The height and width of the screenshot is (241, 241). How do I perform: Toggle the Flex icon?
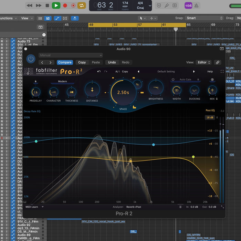pyautogui.click(x=65, y=19)
